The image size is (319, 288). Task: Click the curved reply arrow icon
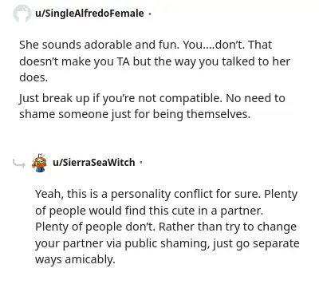[18, 164]
